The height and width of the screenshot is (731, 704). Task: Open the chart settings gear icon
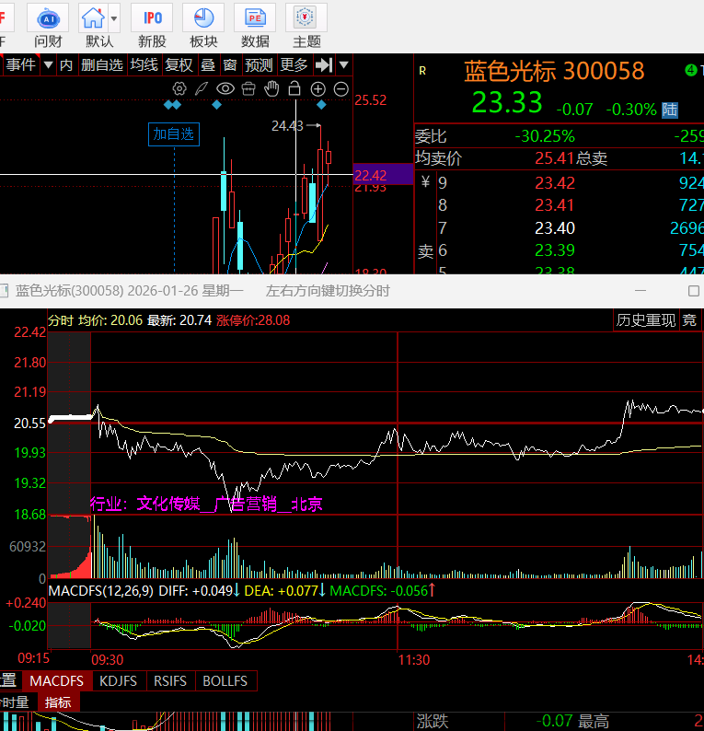point(179,88)
